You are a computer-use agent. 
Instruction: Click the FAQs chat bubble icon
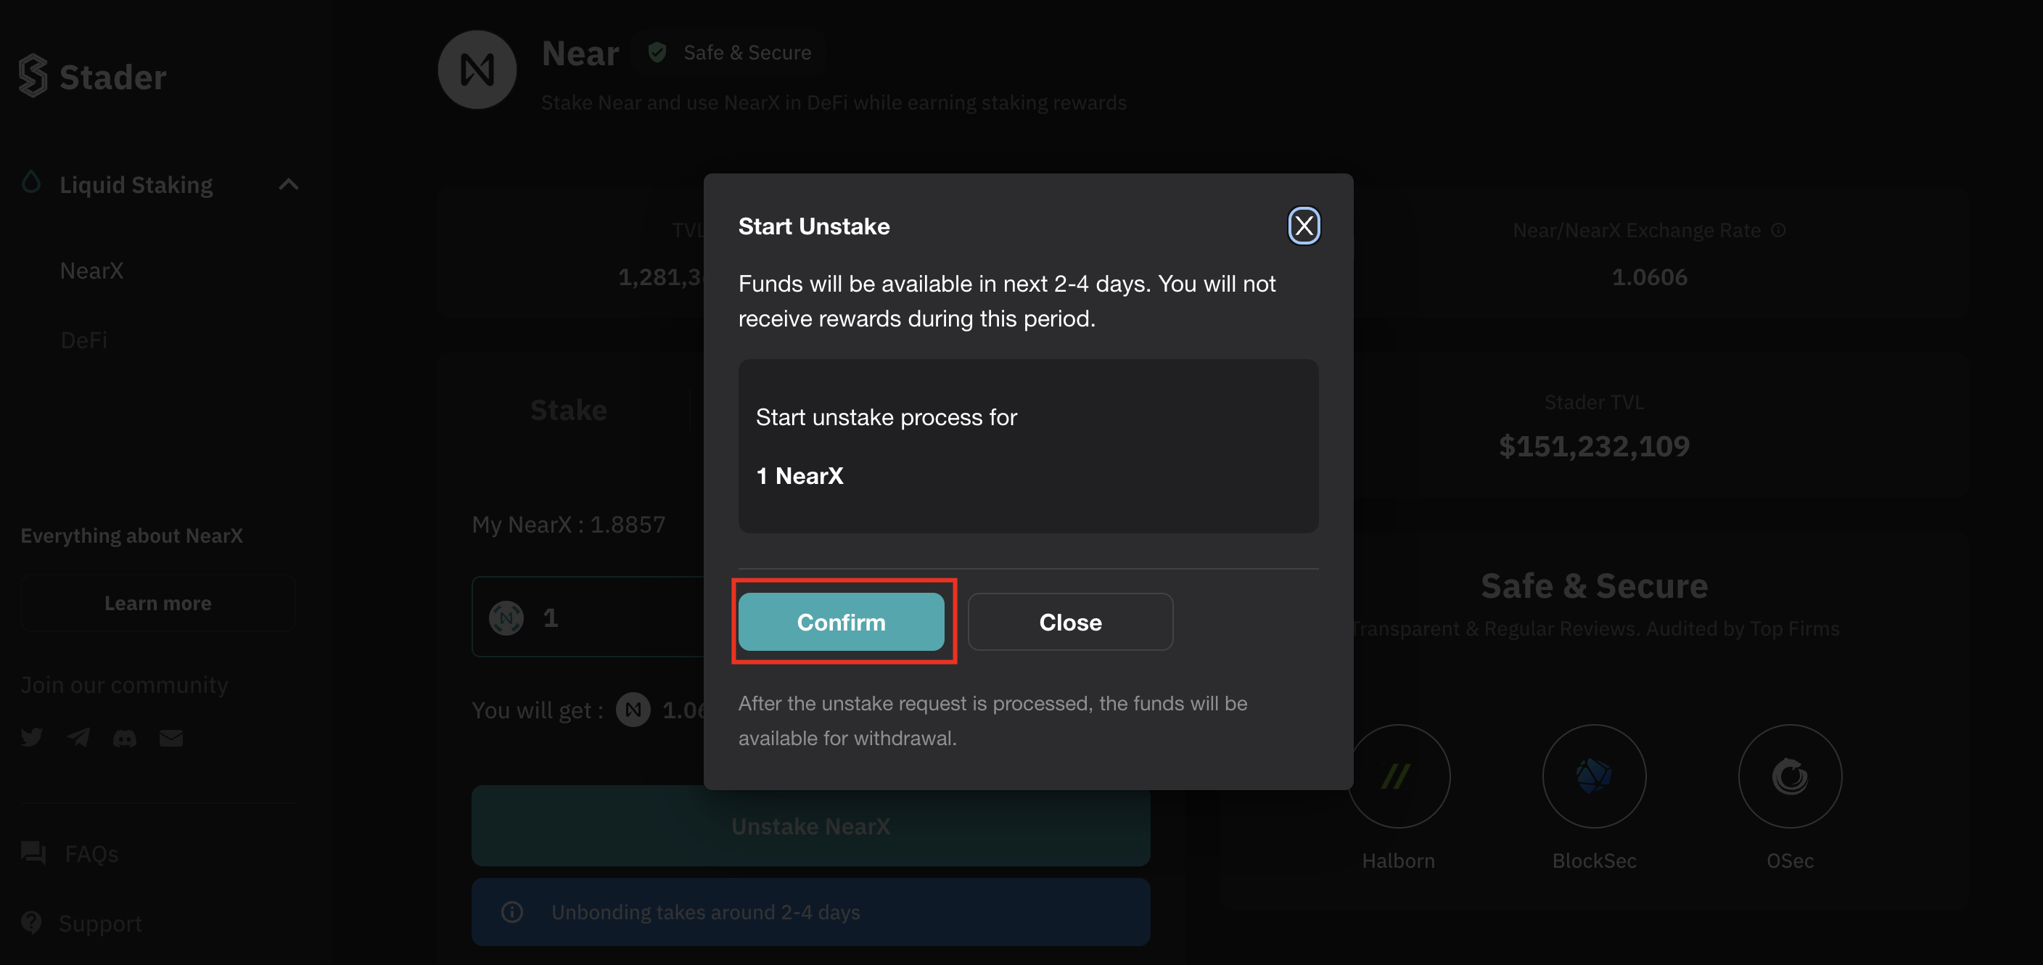tap(33, 853)
